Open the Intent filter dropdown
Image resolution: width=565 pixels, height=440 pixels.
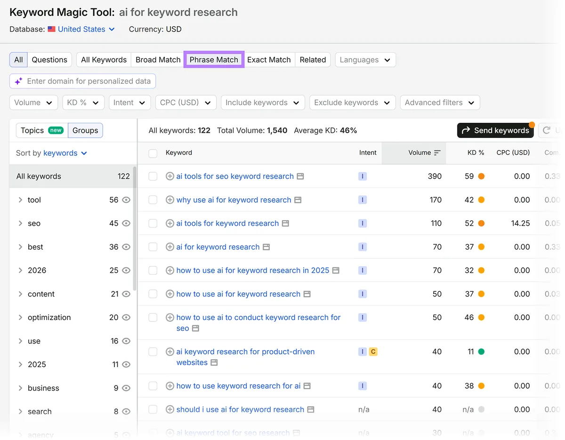pos(129,103)
